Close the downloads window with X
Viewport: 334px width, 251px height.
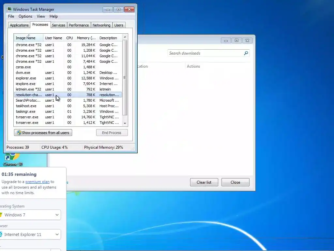247,40
